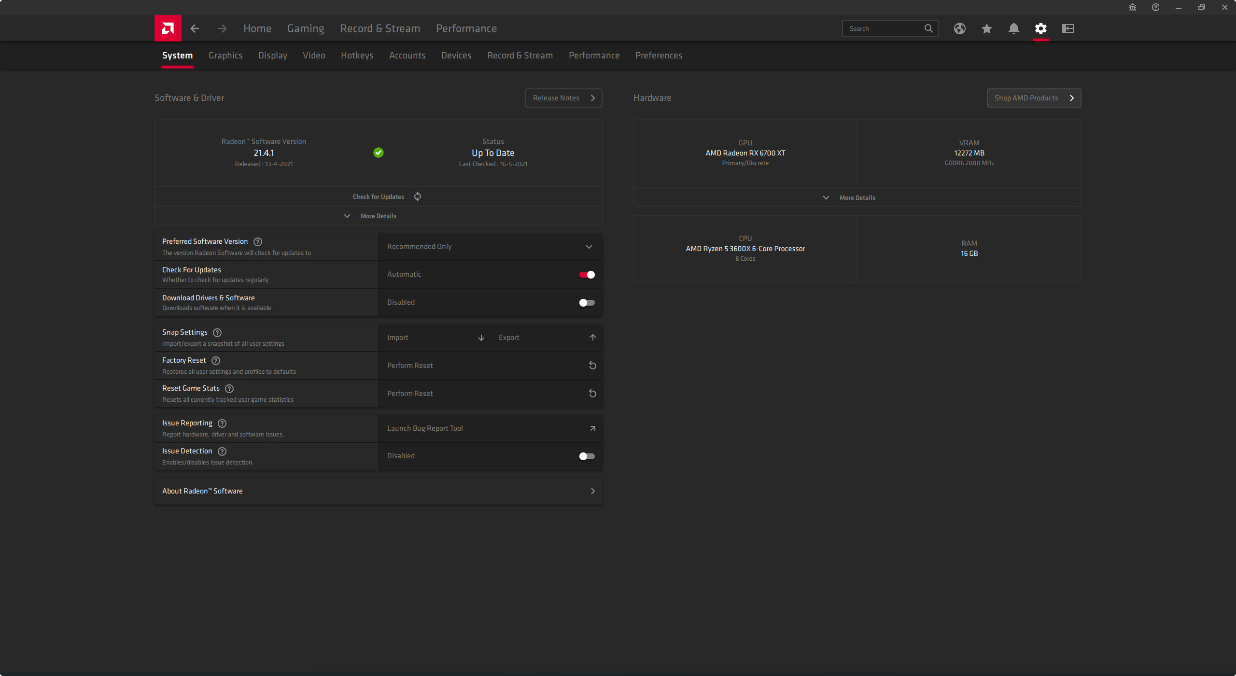Click Import settings button

click(435, 338)
